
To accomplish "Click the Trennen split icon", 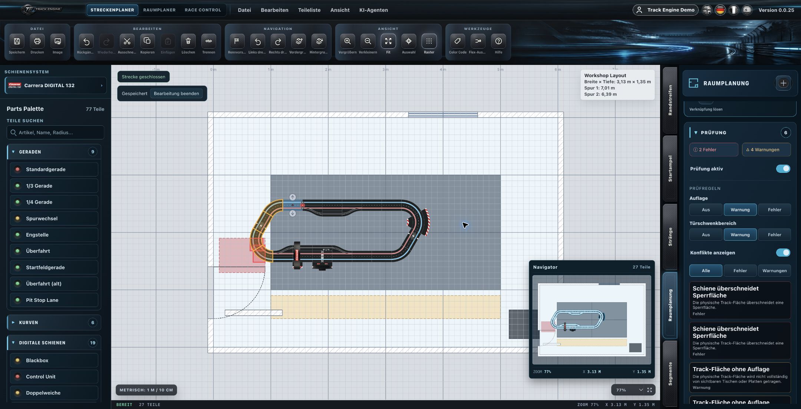I will pyautogui.click(x=209, y=41).
